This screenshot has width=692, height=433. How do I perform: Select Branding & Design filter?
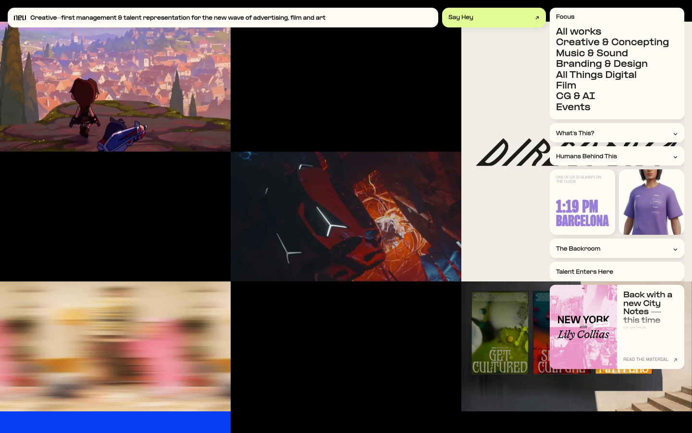(x=602, y=64)
